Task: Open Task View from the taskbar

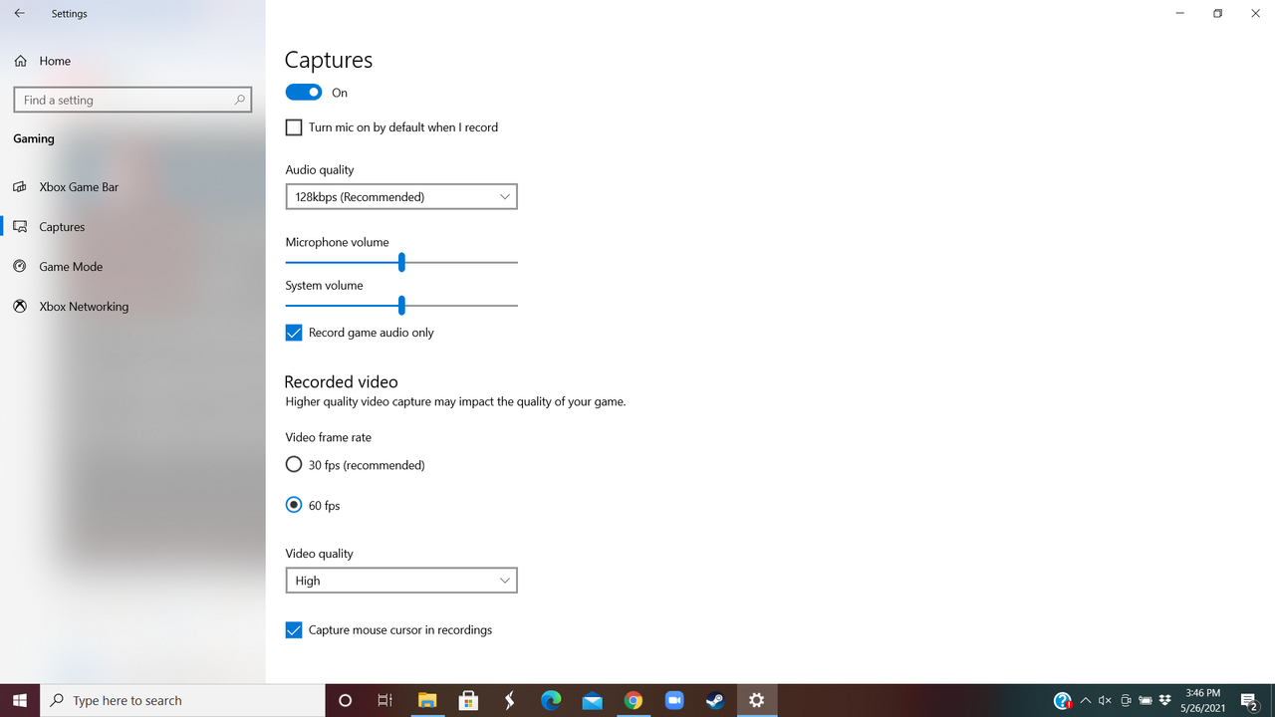Action: pos(385,701)
